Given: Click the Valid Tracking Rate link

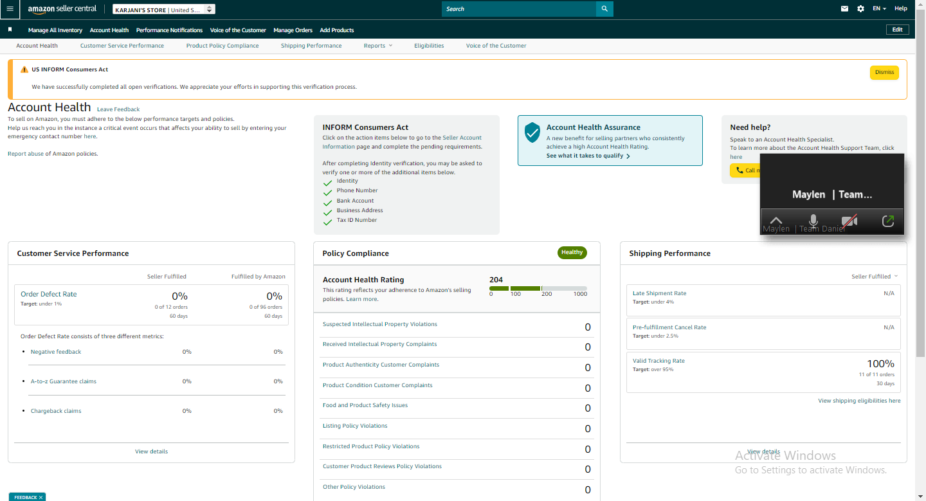Looking at the screenshot, I should pos(658,361).
